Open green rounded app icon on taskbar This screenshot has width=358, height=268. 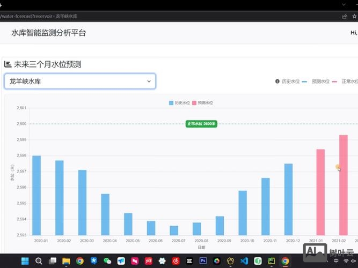pos(258,260)
